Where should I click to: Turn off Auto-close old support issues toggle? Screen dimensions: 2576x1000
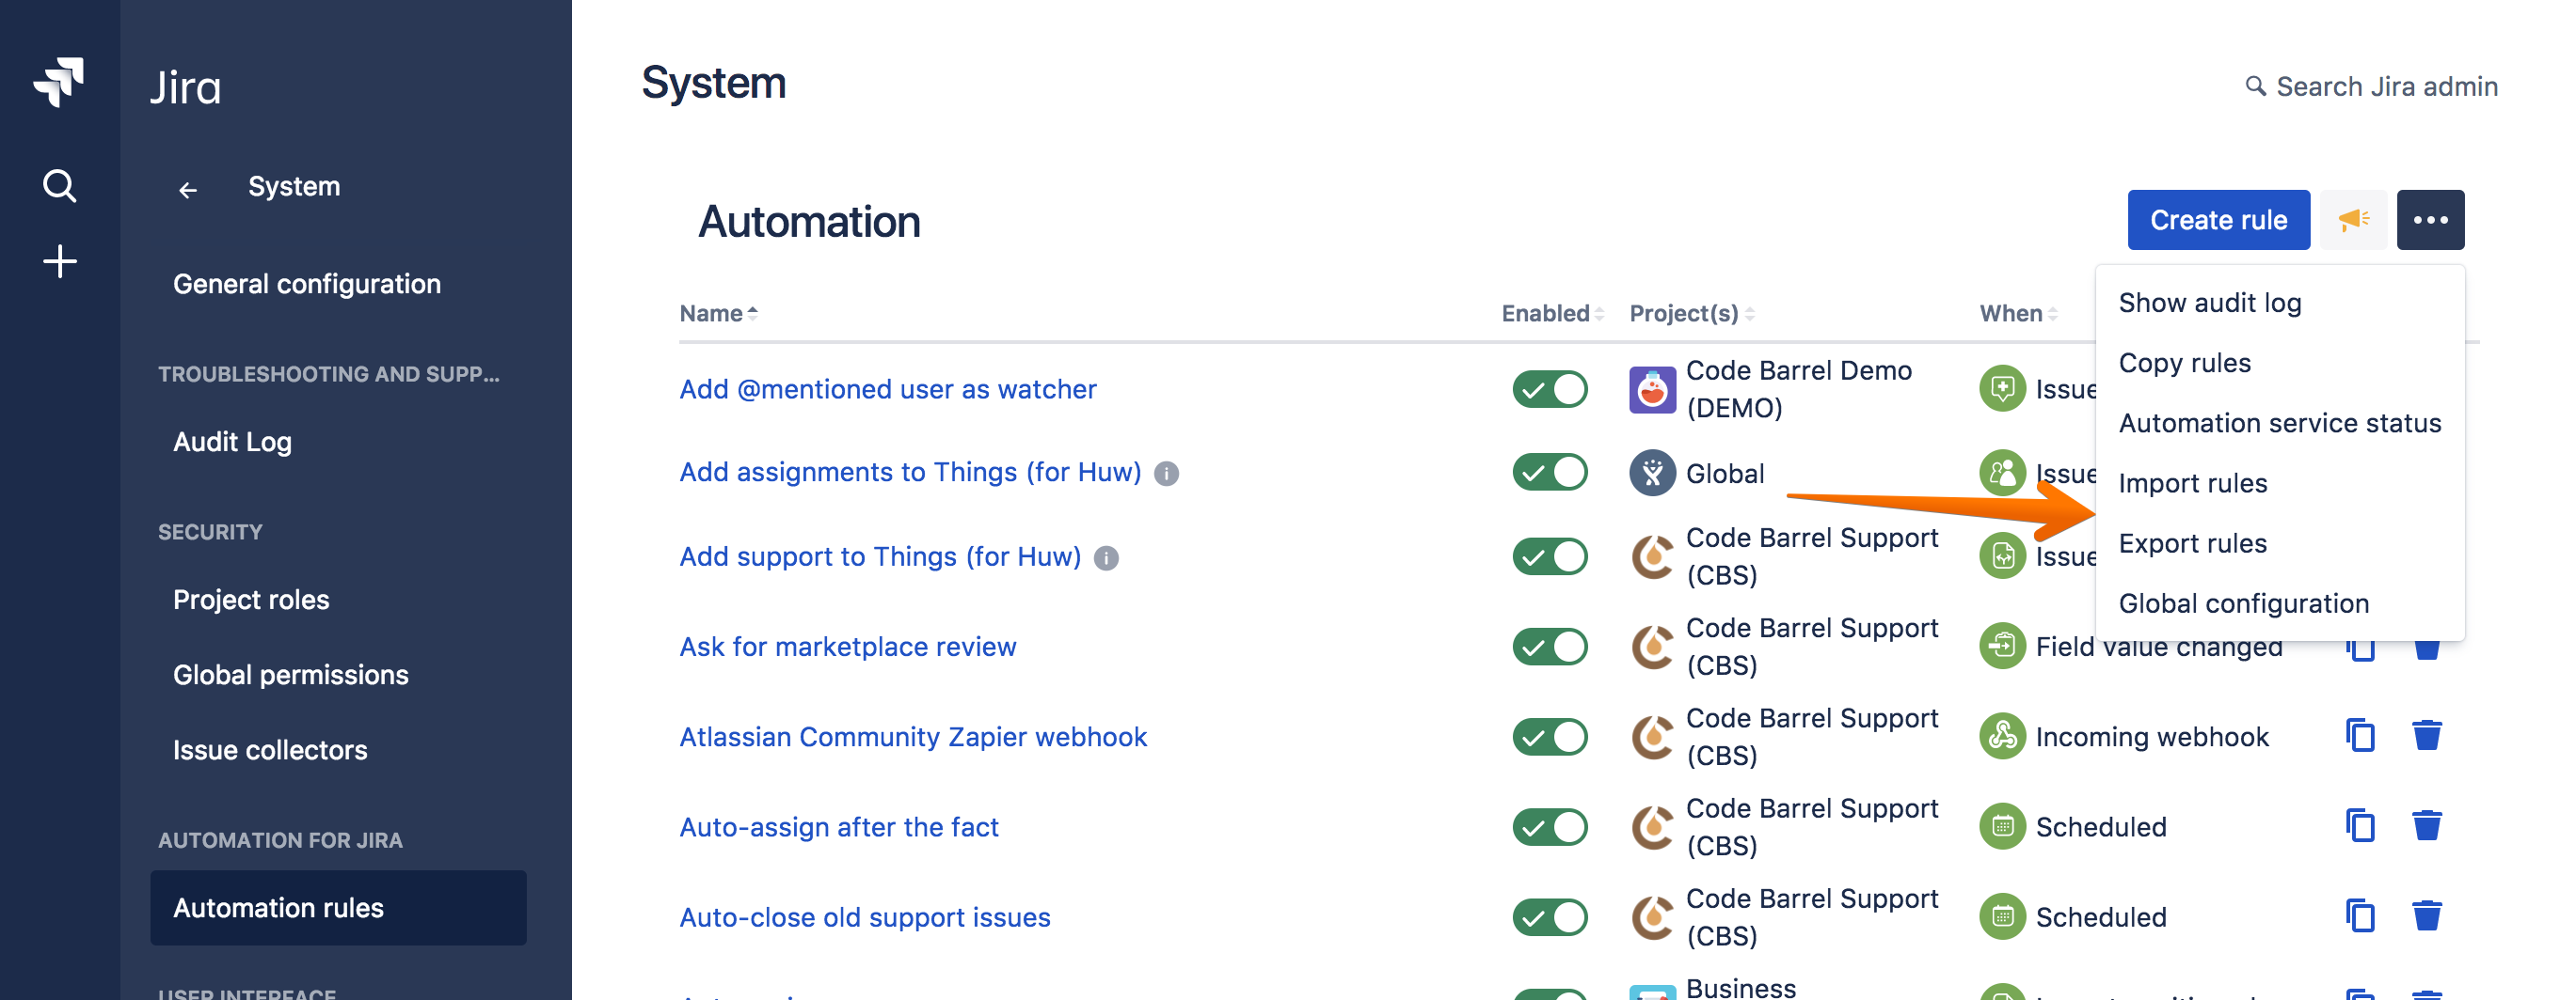click(x=1549, y=916)
